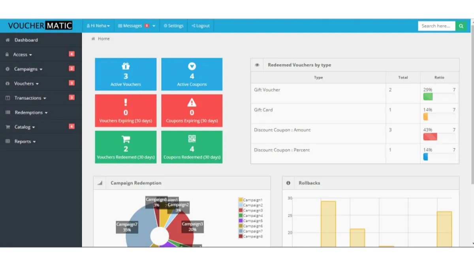This screenshot has height=266, width=474.
Task: Click the bar chart icon beside Campaign Redemption
Action: [x=100, y=183]
